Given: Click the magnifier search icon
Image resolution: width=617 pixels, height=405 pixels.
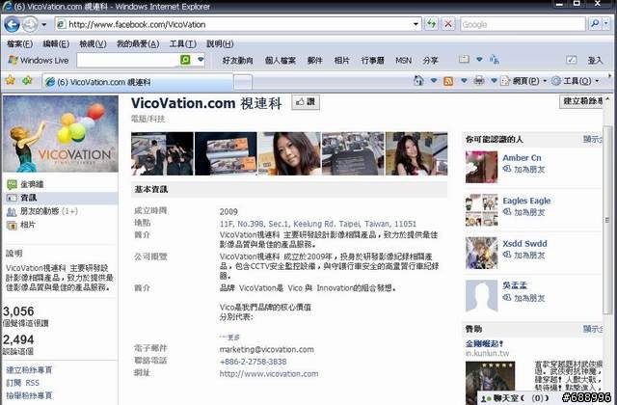Looking at the screenshot, I should click(595, 24).
